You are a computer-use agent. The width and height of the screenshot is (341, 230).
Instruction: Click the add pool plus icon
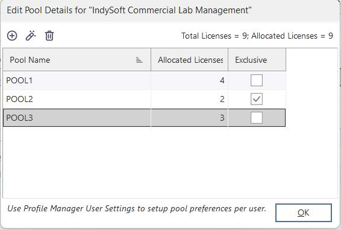click(x=12, y=36)
